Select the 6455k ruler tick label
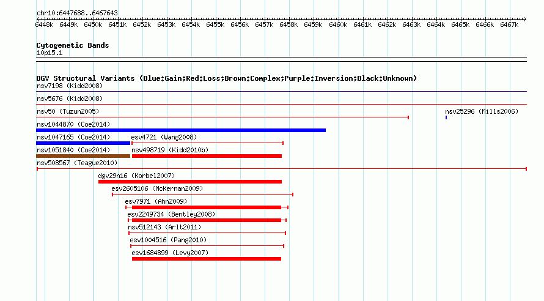544x301 pixels. click(x=215, y=24)
